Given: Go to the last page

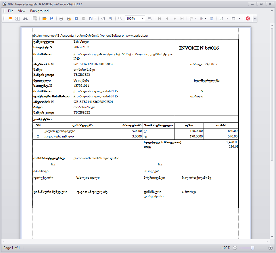Looking at the screenshot, I should pyautogui.click(x=182, y=18).
